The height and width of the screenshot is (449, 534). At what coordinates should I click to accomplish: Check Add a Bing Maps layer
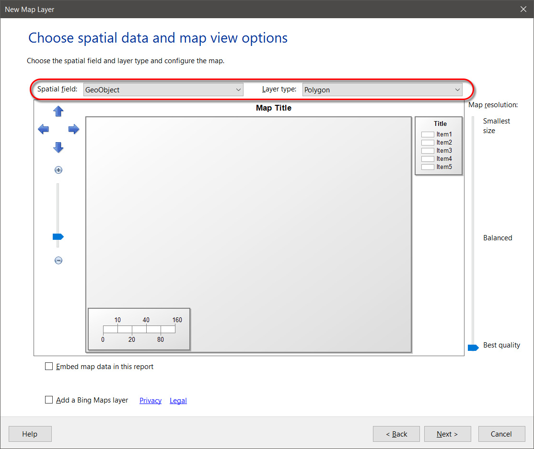point(49,400)
